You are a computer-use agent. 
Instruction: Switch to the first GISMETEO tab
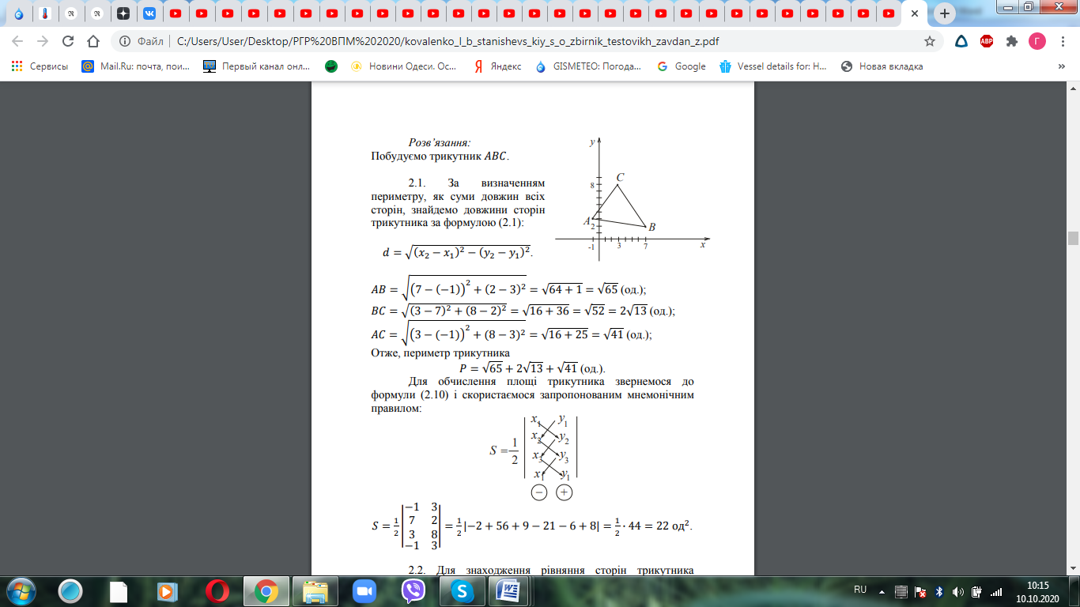point(19,13)
